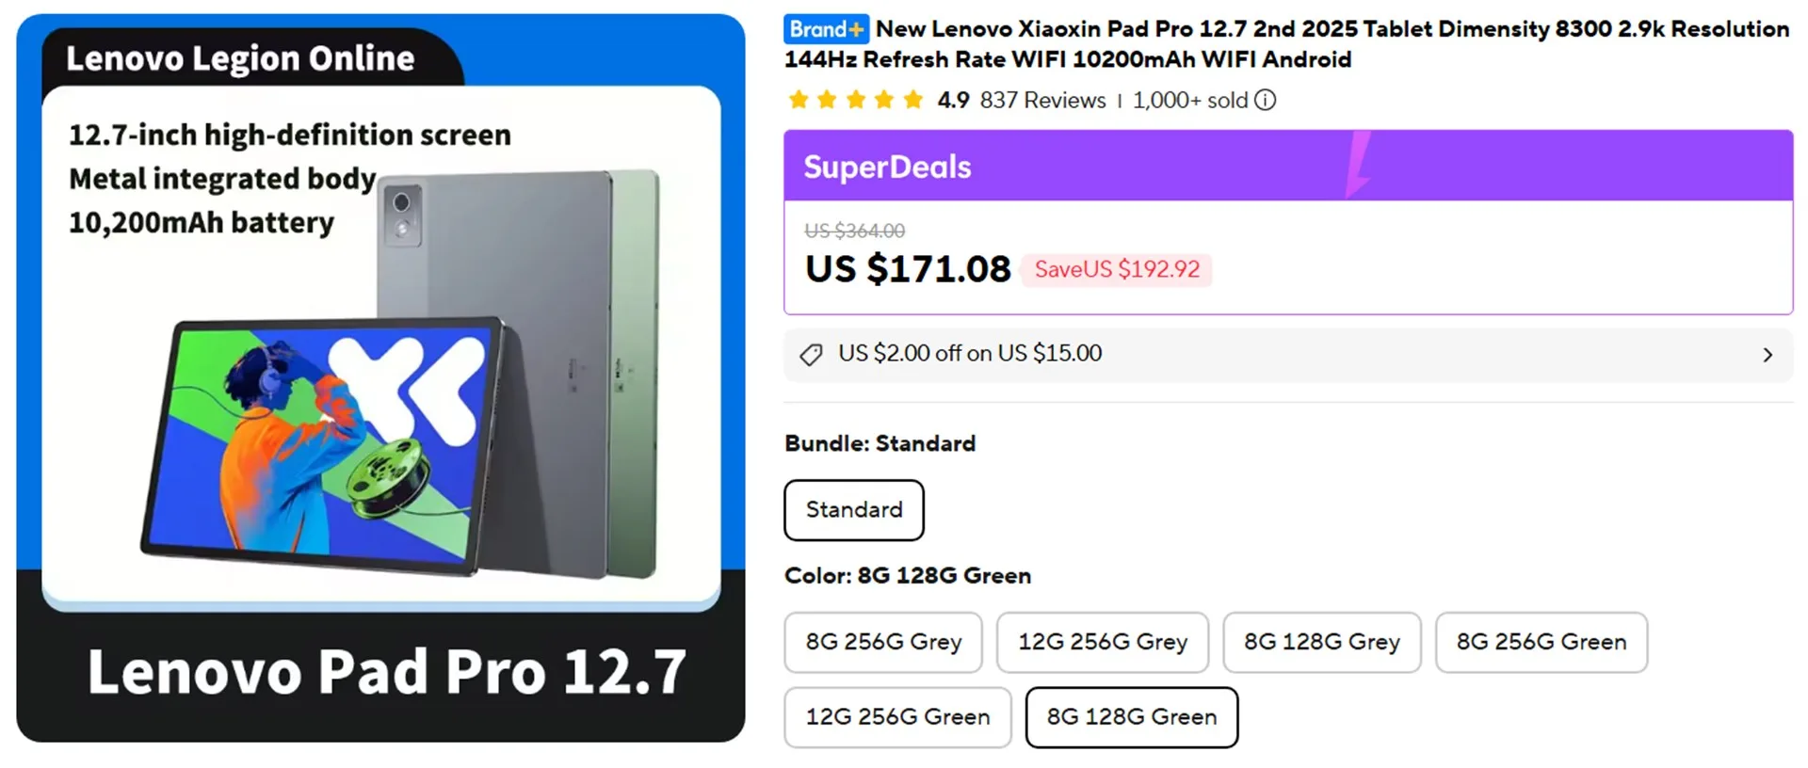
Task: Choose the 8G 256G Grey variant
Action: coord(883,642)
